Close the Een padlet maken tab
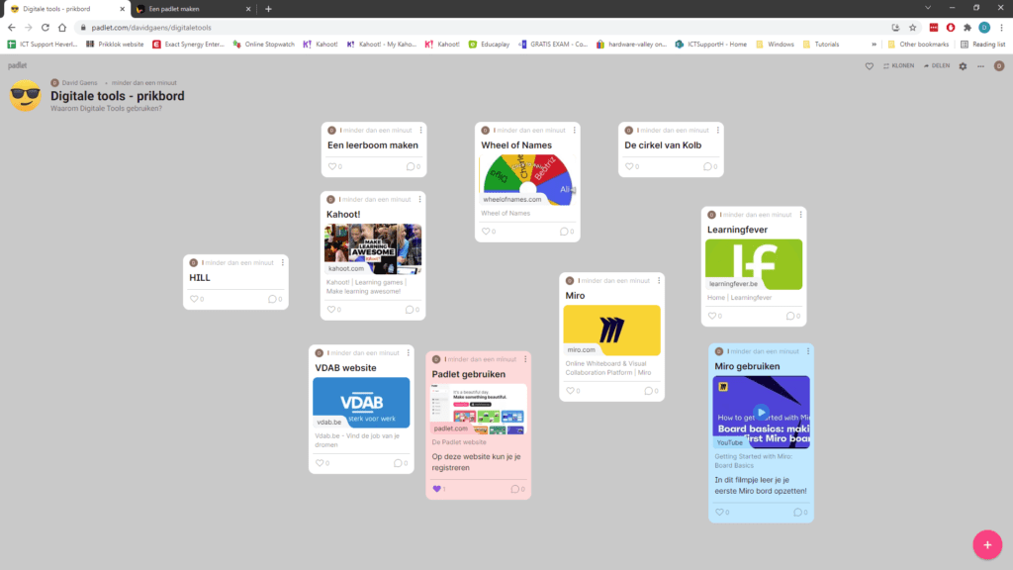The image size is (1013, 570). (248, 9)
